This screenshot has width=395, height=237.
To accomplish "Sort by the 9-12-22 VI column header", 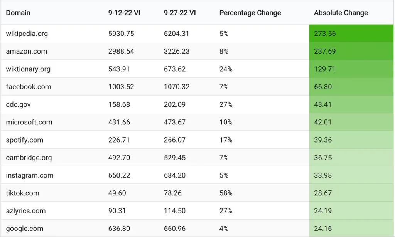I will [124, 13].
